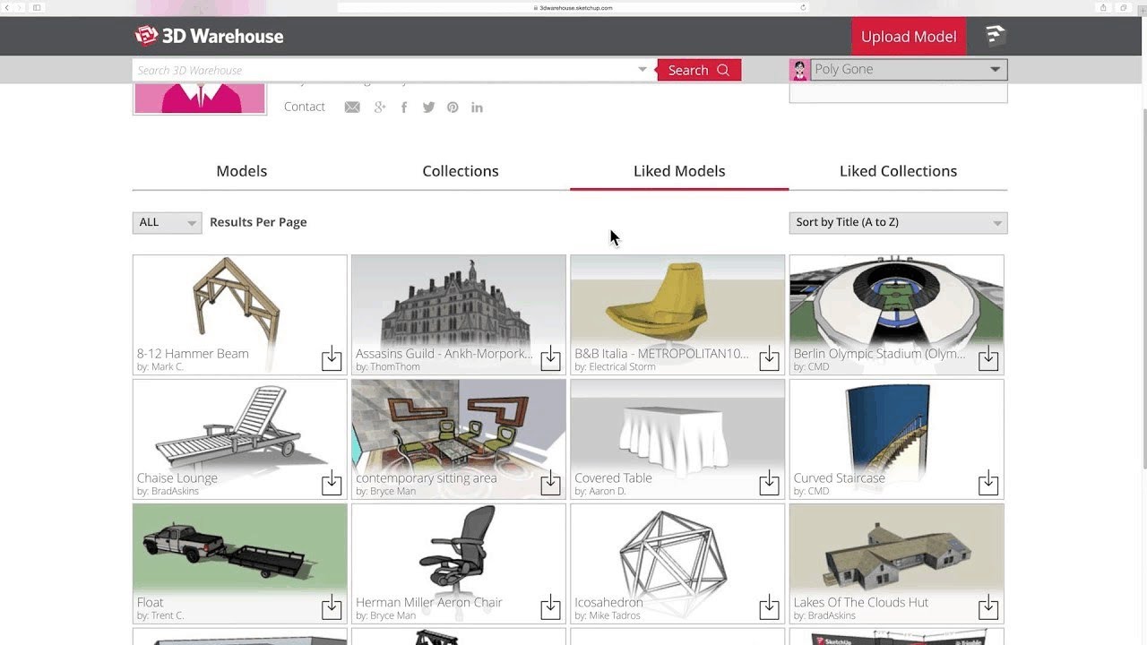The image size is (1147, 645).
Task: Click the 3D Warehouse logo
Action: tap(209, 36)
